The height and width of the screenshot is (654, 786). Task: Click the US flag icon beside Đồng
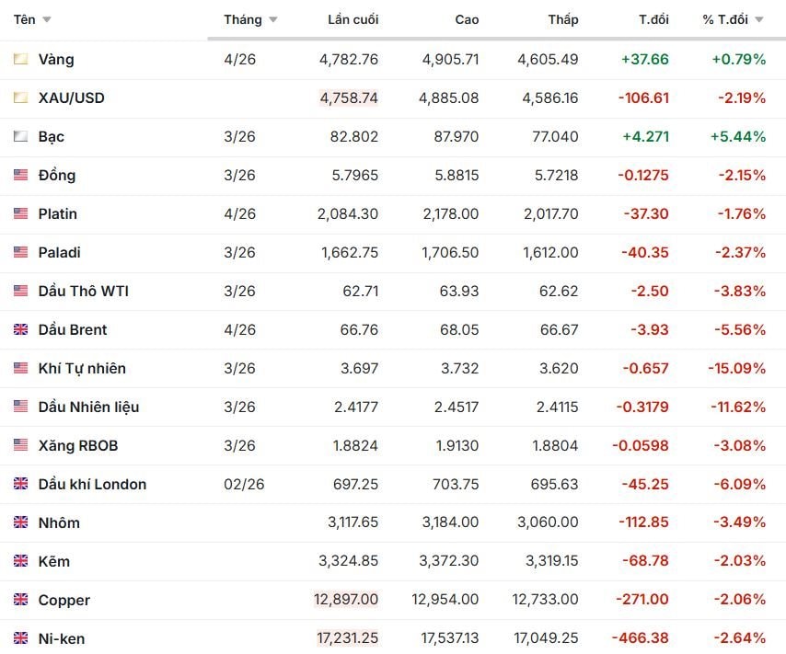click(20, 175)
